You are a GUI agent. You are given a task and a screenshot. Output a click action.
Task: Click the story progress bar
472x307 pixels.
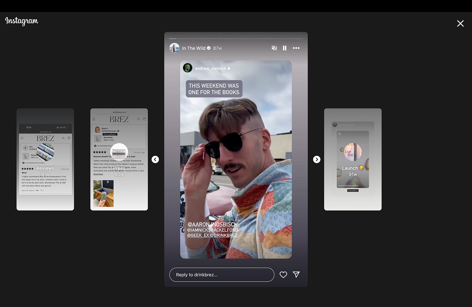[236, 39]
